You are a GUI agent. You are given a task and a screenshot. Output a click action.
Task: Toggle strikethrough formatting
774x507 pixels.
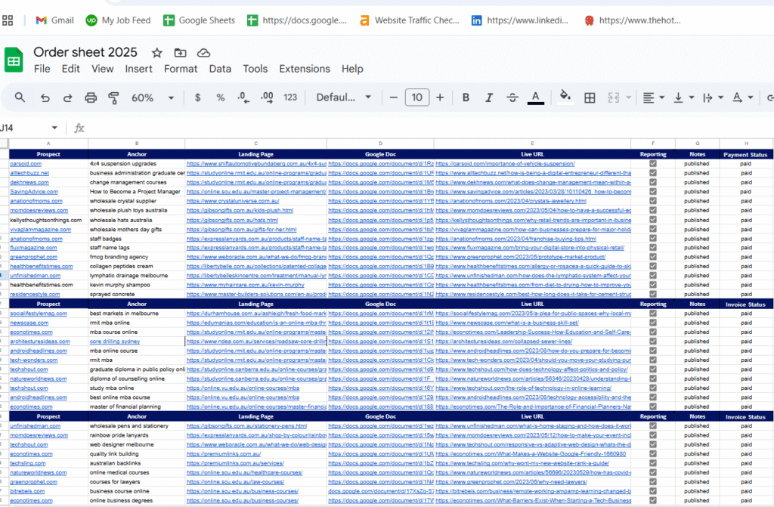click(x=512, y=97)
